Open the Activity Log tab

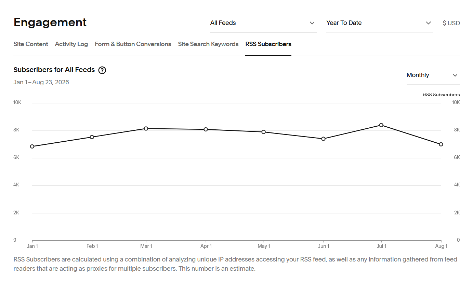pos(71,44)
